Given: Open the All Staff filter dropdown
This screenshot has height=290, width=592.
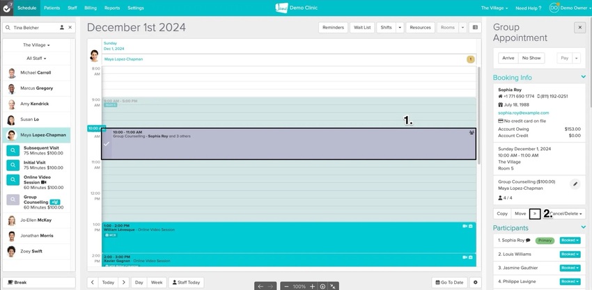Looking at the screenshot, I should click(36, 58).
